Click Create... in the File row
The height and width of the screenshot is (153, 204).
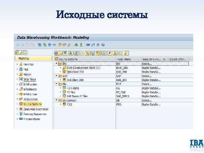[x=147, y=84]
